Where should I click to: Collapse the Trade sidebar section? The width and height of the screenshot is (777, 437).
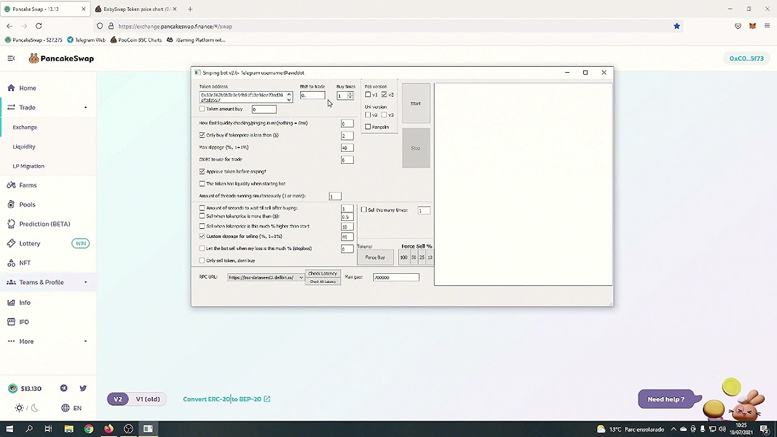coord(86,107)
